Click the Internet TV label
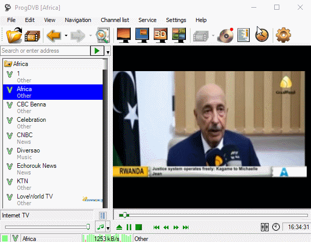 (15, 215)
